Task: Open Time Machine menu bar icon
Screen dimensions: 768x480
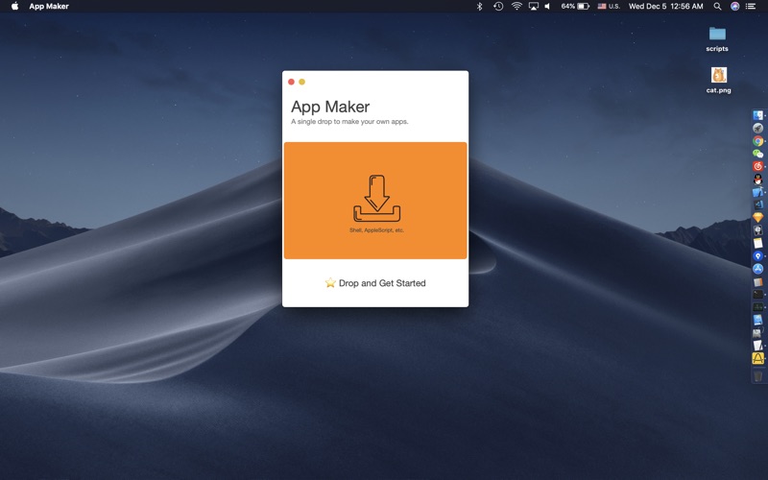Action: [x=498, y=7]
